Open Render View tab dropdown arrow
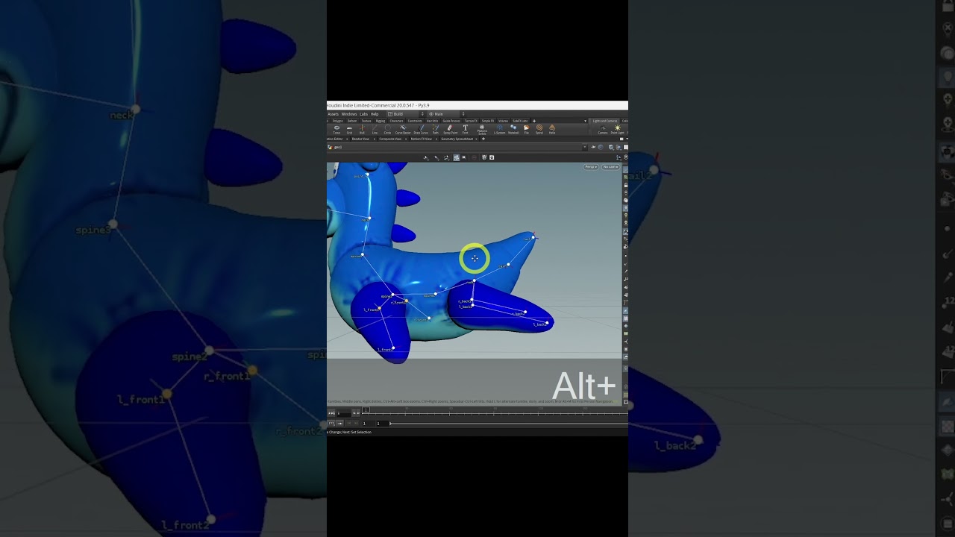 (x=374, y=139)
